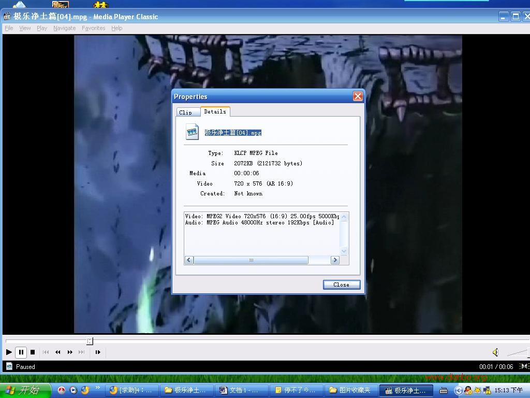The image size is (530, 398).
Task: Advance one frame with the step button
Action: (98, 352)
